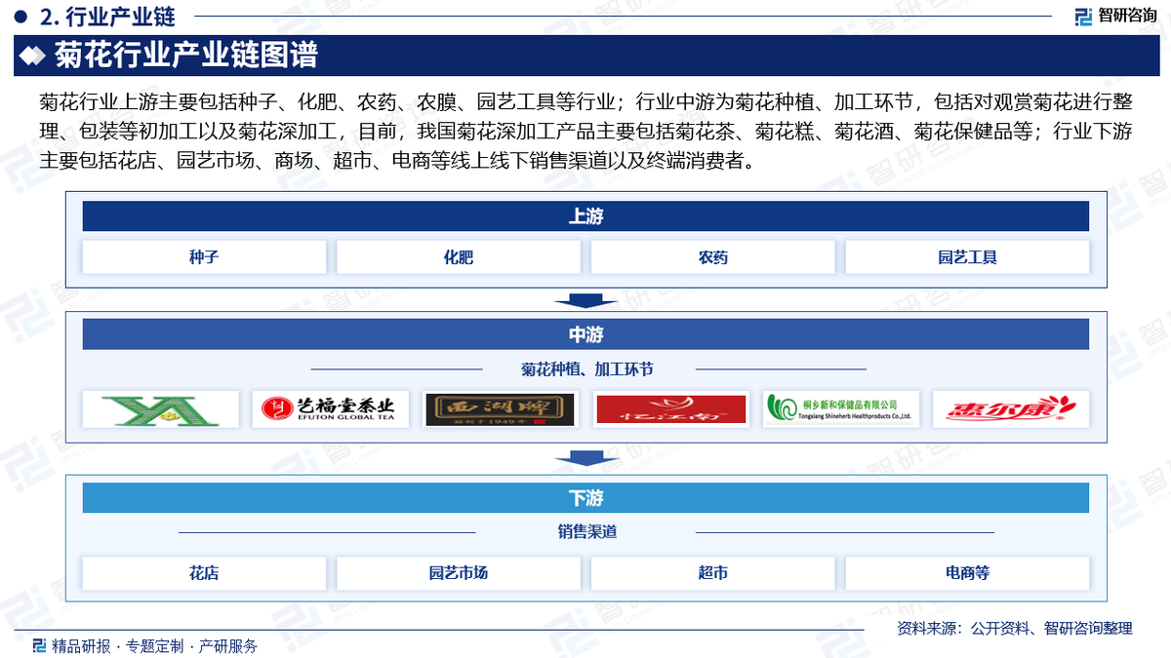Choose the 园艺工具 box
Image resolution: width=1171 pixels, height=658 pixels.
[967, 257]
